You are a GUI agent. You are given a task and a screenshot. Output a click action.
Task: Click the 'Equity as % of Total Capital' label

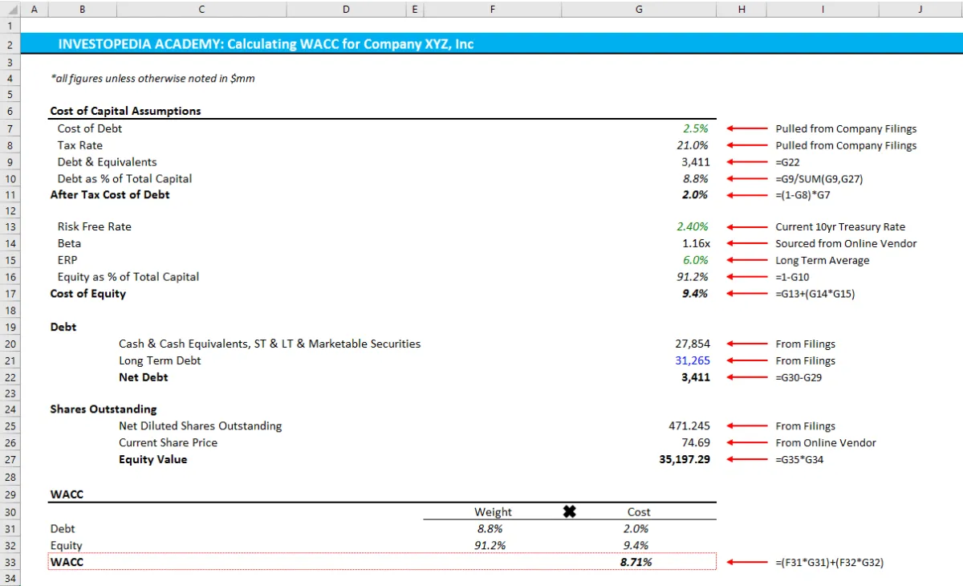point(128,277)
